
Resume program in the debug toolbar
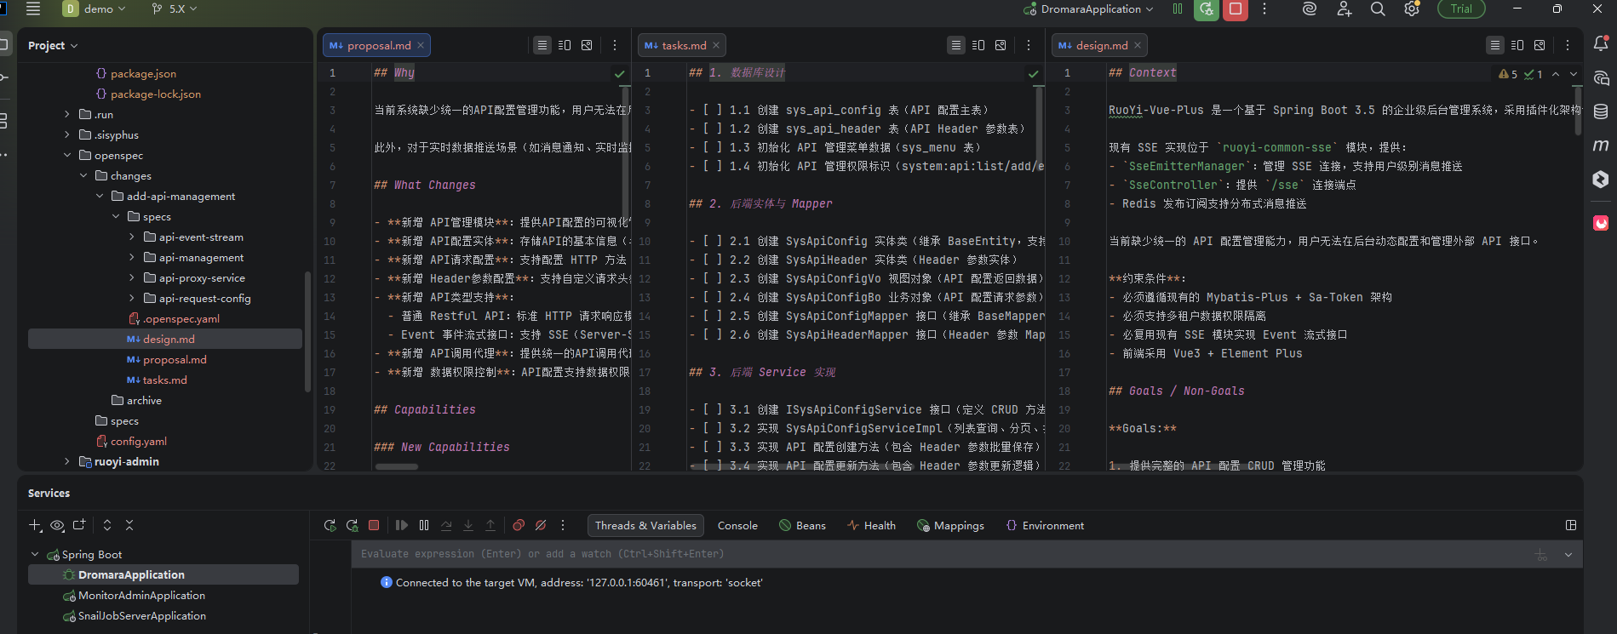pyautogui.click(x=402, y=525)
